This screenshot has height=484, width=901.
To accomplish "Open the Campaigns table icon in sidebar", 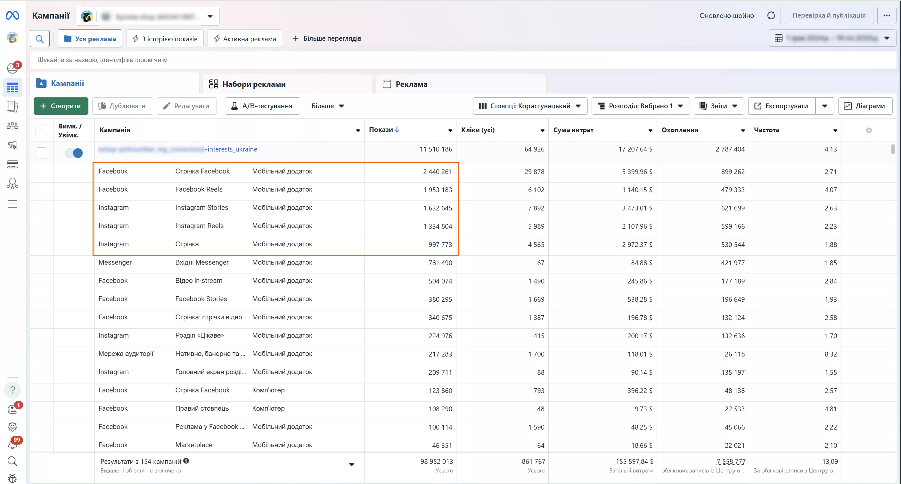I will (x=12, y=87).
